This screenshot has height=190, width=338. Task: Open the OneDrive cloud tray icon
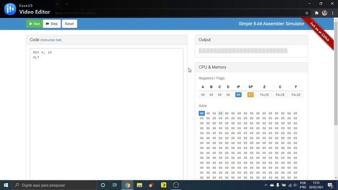click(272, 185)
